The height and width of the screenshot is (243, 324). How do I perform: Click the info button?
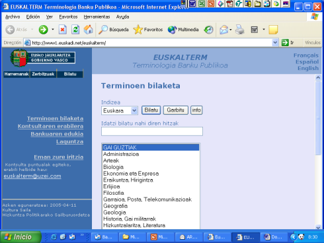[196, 110]
